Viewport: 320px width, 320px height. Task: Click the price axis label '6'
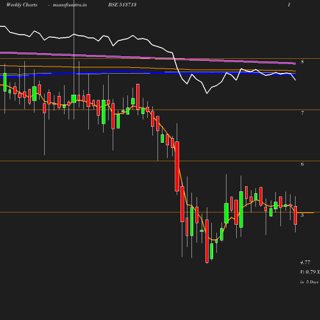[x=302, y=164]
